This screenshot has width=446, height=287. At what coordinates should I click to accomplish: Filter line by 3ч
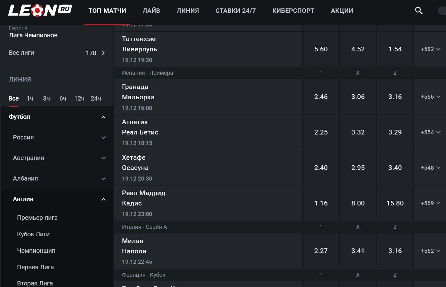(x=46, y=98)
